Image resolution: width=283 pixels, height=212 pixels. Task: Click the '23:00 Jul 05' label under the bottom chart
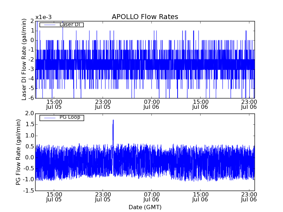click(103, 197)
